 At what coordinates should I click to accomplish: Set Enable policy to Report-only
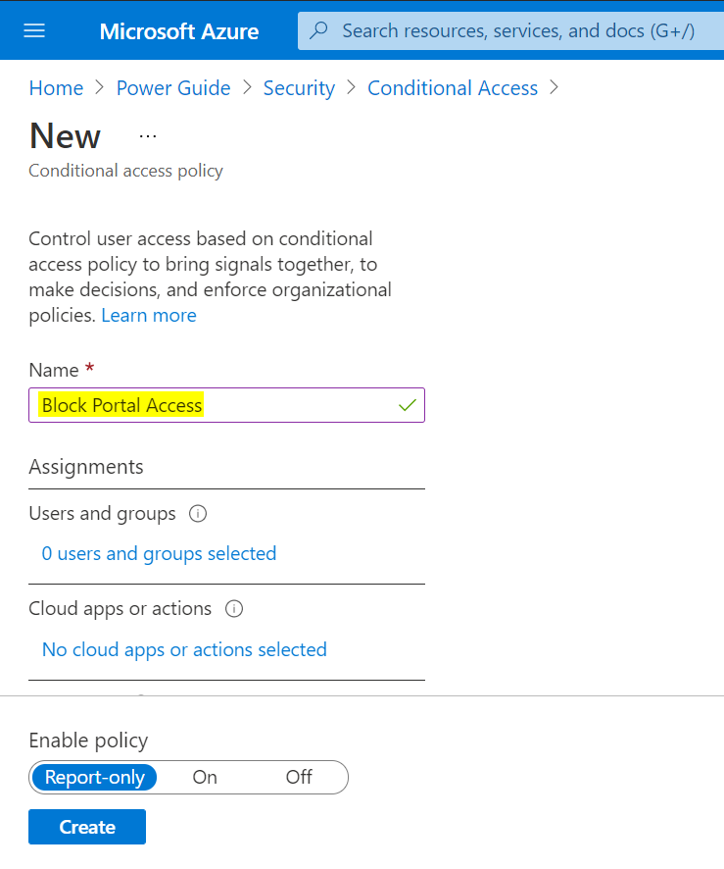pos(95,778)
